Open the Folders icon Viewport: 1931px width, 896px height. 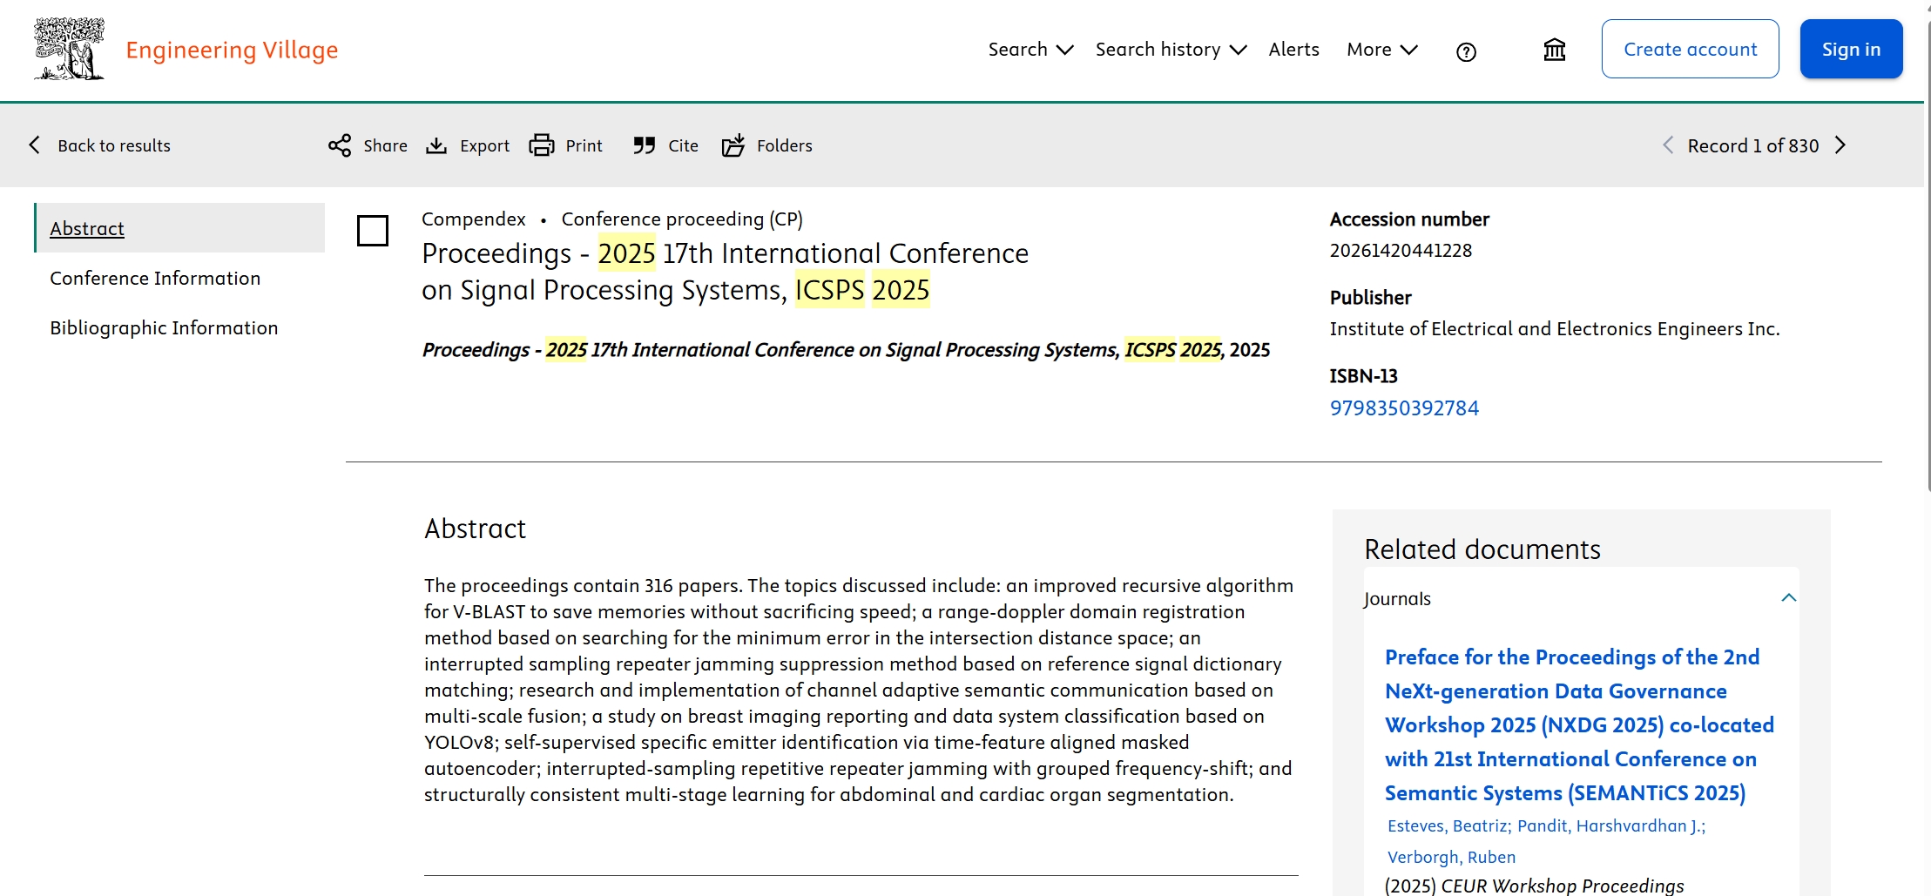point(733,145)
